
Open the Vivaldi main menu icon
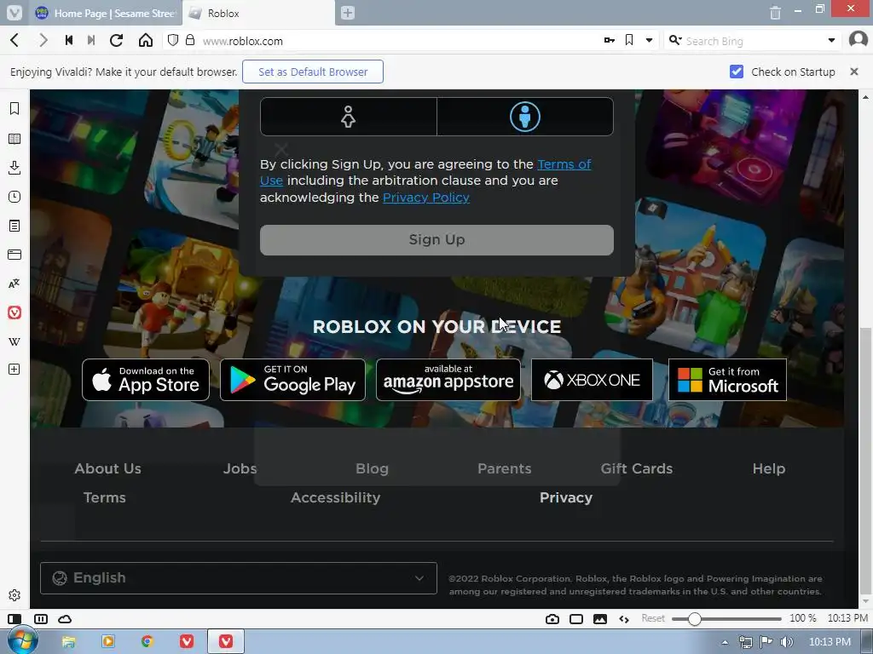click(x=14, y=12)
